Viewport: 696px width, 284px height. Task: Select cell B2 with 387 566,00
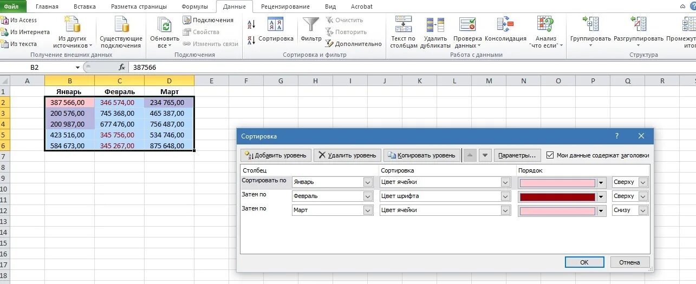point(69,102)
